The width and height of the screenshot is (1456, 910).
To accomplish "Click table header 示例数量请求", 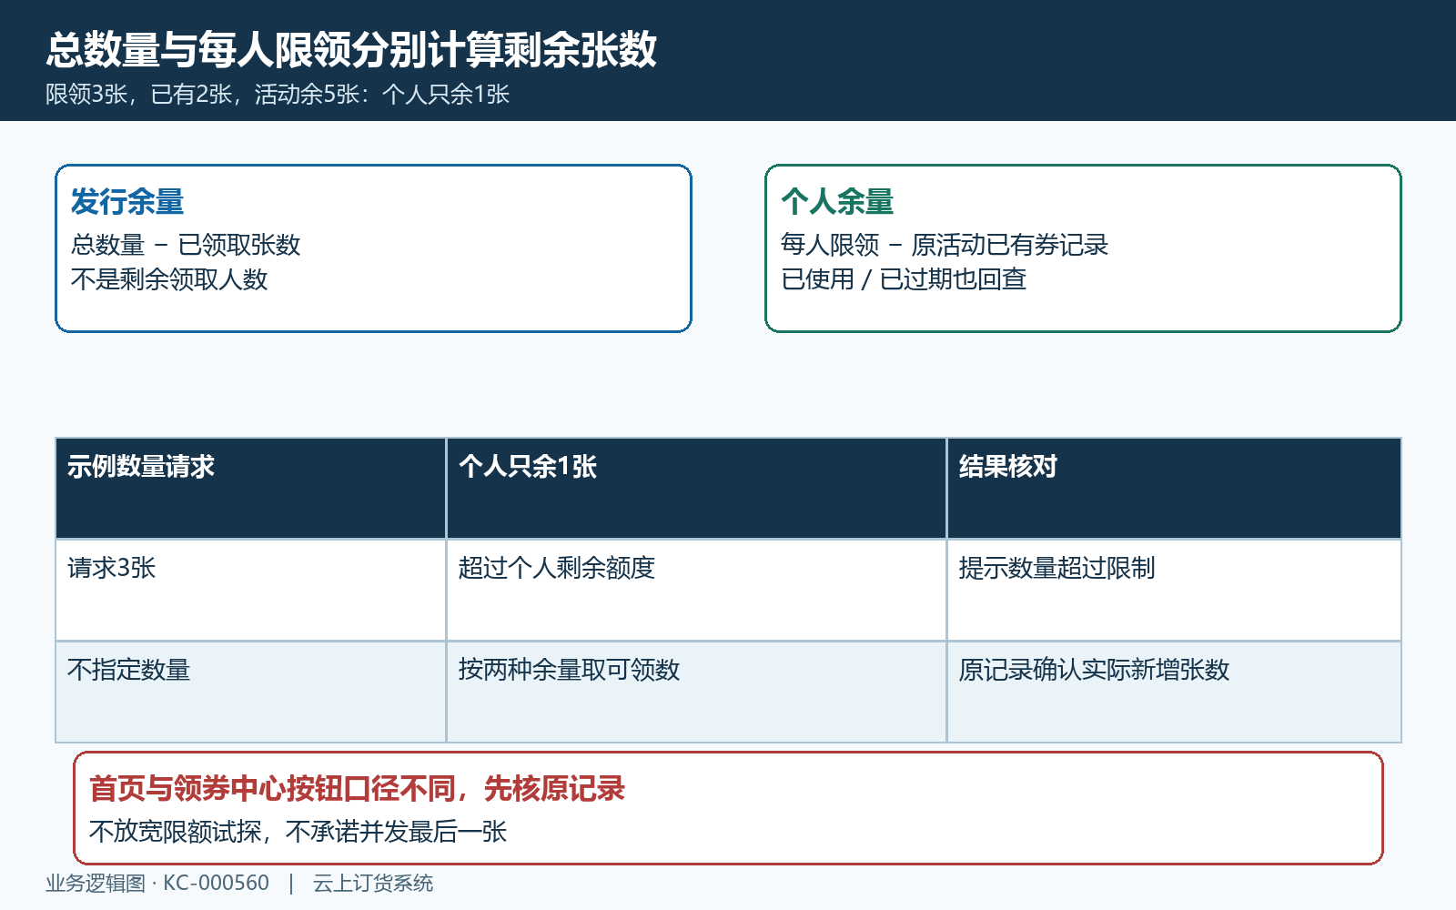I will tap(250, 488).
